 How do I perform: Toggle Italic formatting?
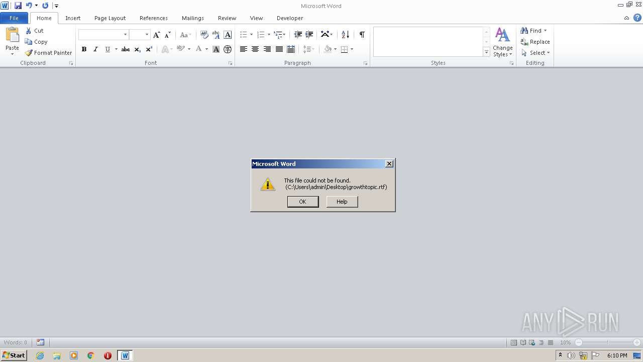point(95,49)
